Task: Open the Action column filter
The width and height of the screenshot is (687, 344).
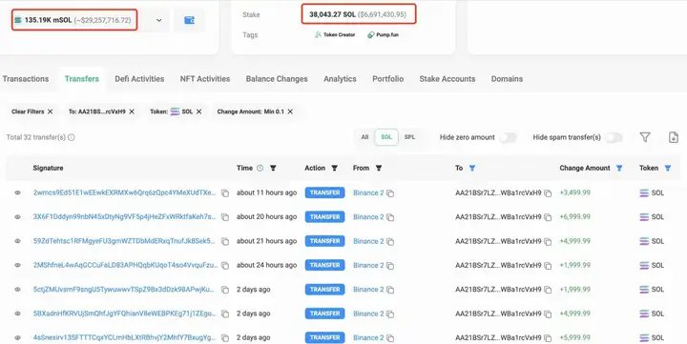Action: tap(334, 168)
